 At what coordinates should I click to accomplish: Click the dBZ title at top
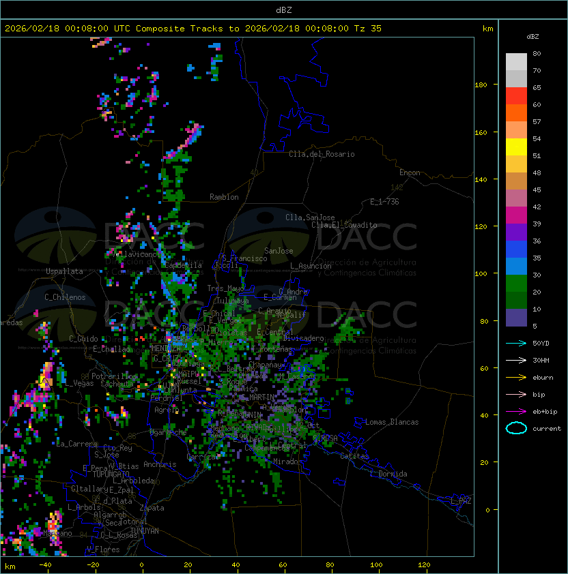click(284, 10)
